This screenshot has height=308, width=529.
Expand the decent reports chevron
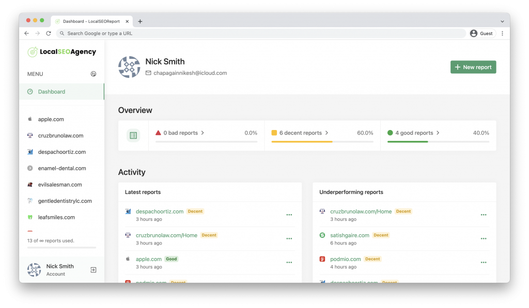[x=326, y=133]
